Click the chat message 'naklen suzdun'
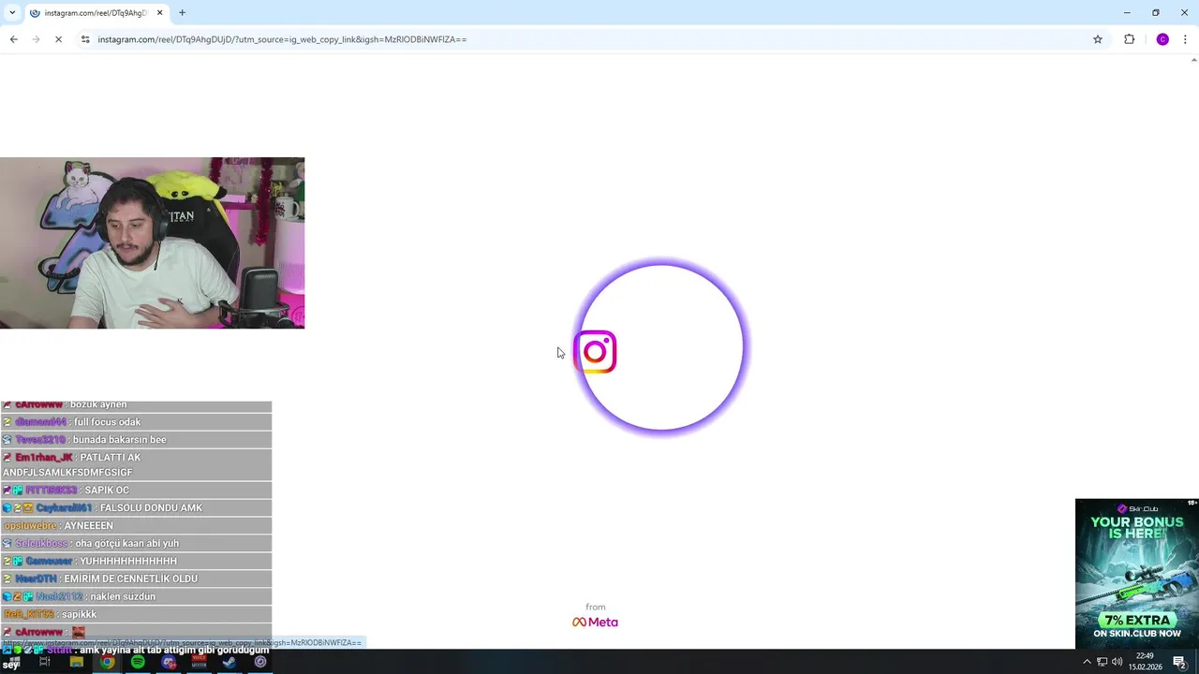This screenshot has height=674, width=1199. (x=122, y=597)
